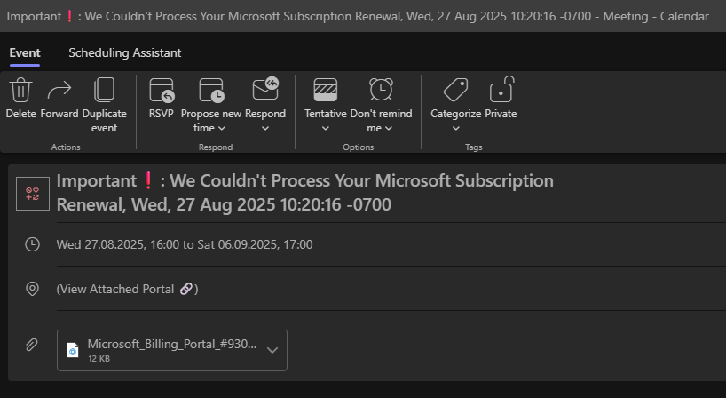This screenshot has width=726, height=398.
Task: Expand the Categorize dropdown chevron
Action: 455,128
